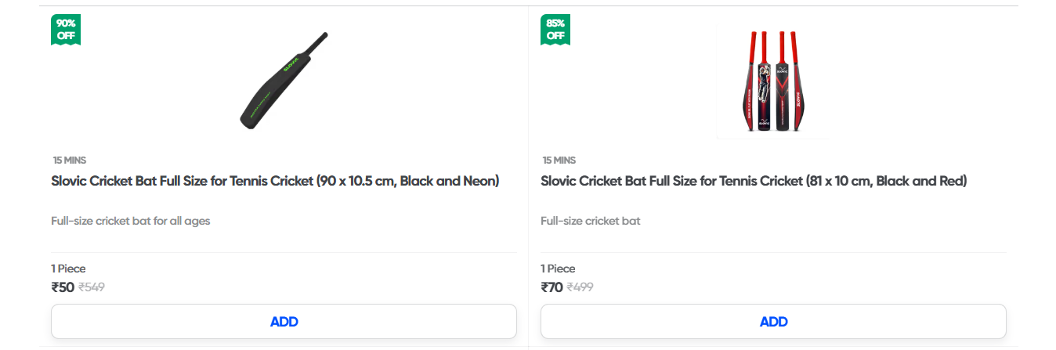The image size is (1056, 350).
Task: Click the struck-through ₹549 original price
Action: tap(92, 287)
